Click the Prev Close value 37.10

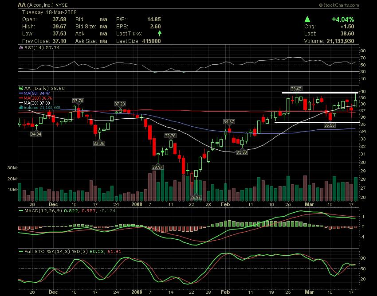59,41
